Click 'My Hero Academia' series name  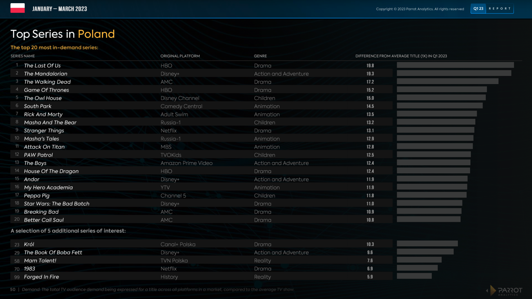(x=48, y=188)
